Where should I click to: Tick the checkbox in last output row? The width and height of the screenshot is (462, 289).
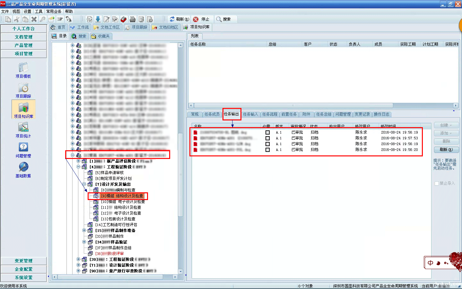[267, 150]
